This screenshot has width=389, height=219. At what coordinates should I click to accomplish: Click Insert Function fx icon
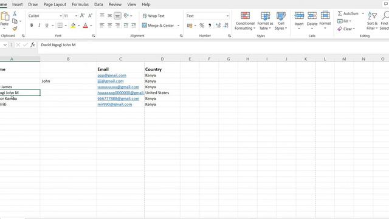point(32,44)
